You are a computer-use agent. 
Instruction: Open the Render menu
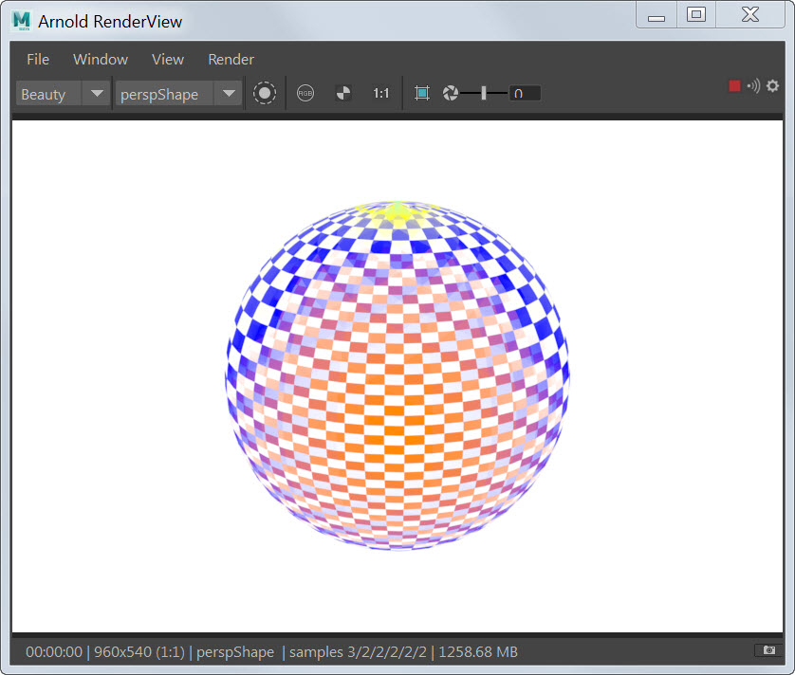[x=231, y=59]
